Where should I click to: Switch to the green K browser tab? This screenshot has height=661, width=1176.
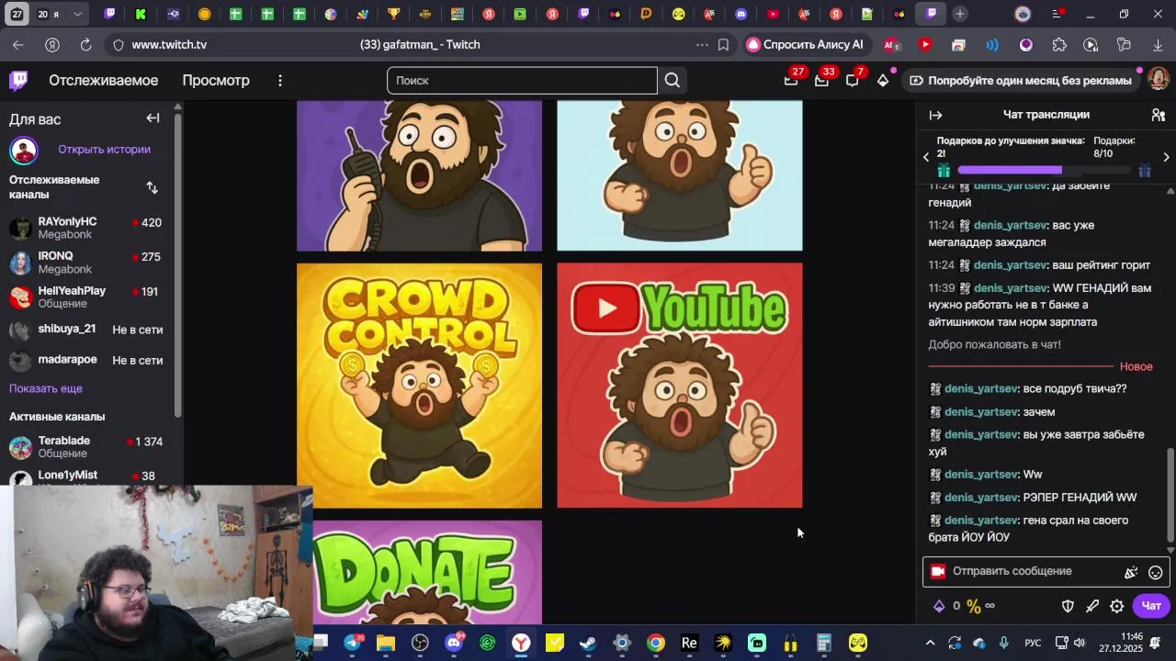(x=141, y=14)
